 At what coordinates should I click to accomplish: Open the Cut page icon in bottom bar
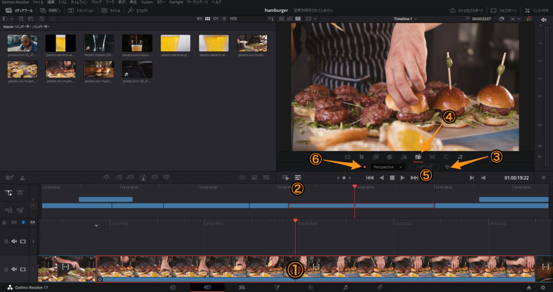(x=207, y=287)
